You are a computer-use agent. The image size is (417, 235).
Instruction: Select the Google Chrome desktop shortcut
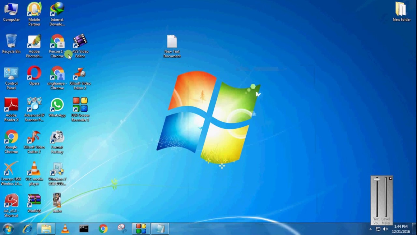click(11, 142)
